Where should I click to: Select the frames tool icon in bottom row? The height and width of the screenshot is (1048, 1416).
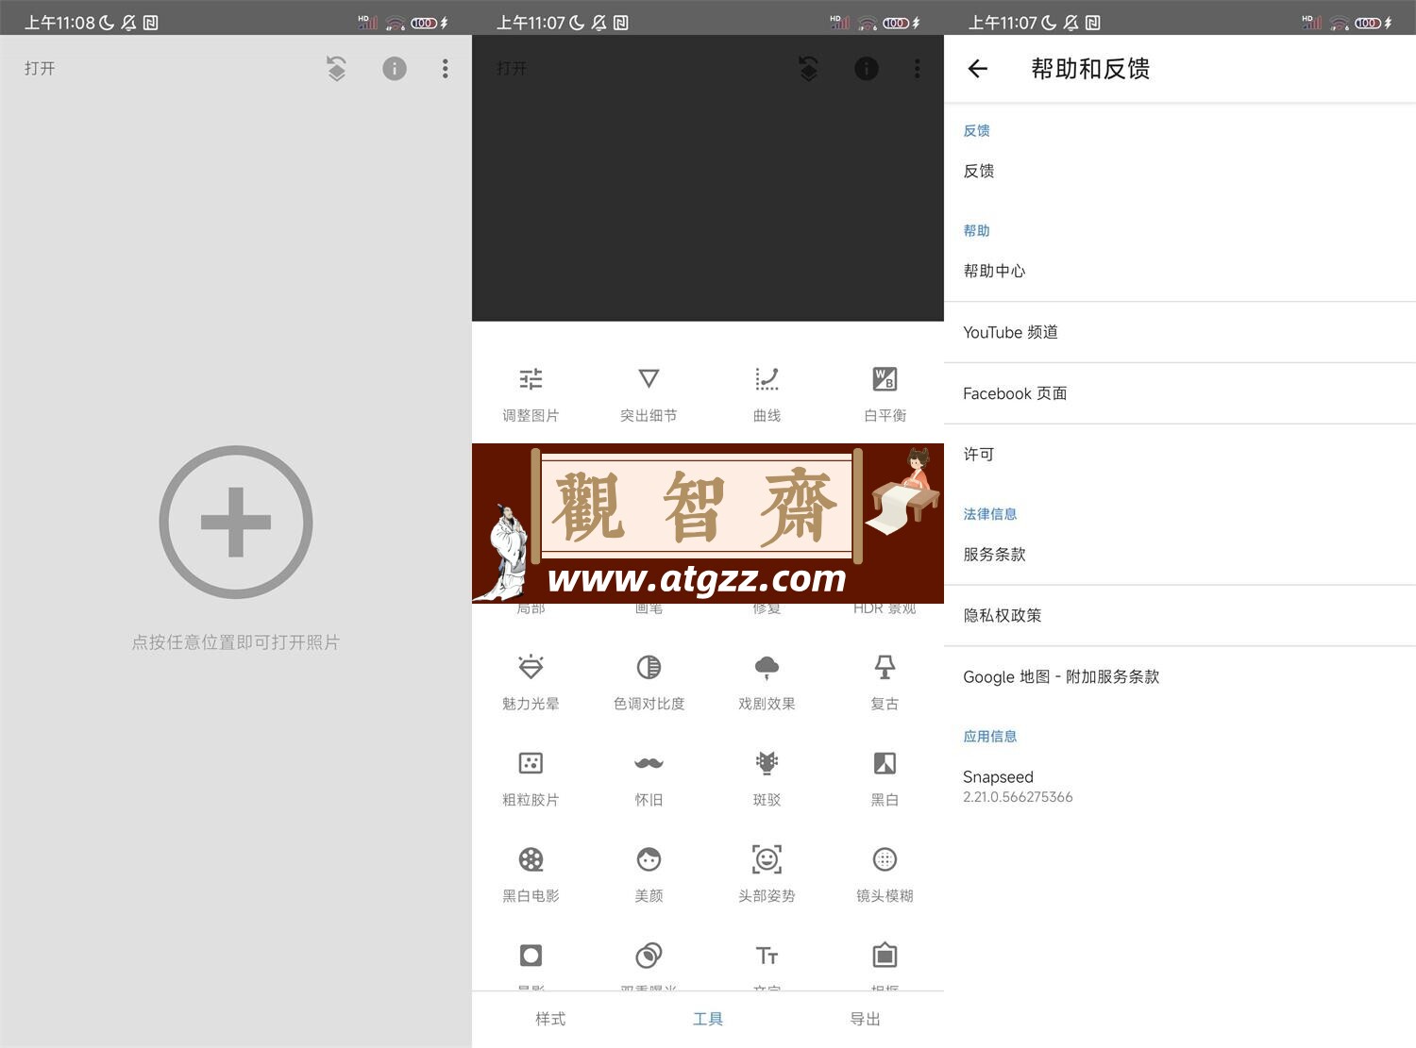[x=885, y=956]
